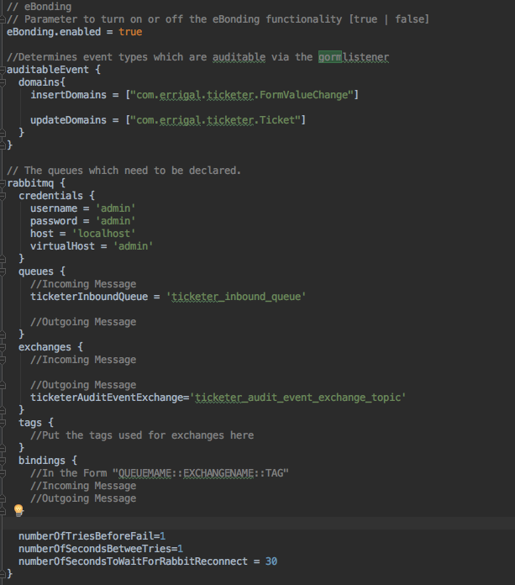The width and height of the screenshot is (515, 585).
Task: Click the 'true' value of eBonding.enabled
Action: click(x=130, y=32)
